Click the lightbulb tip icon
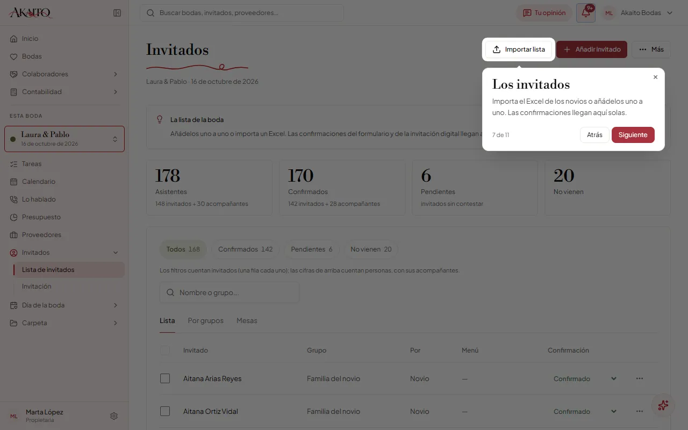This screenshot has width=688, height=430. tap(159, 119)
